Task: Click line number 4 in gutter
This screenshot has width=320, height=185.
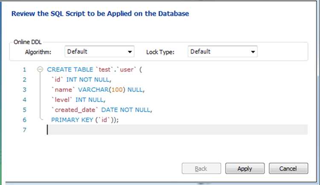Action: pyautogui.click(x=24, y=100)
